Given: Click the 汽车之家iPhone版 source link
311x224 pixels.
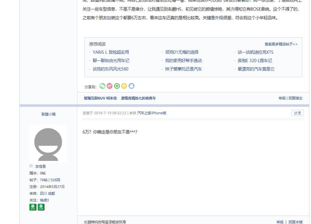Looking at the screenshot, I should pyautogui.click(x=151, y=113).
